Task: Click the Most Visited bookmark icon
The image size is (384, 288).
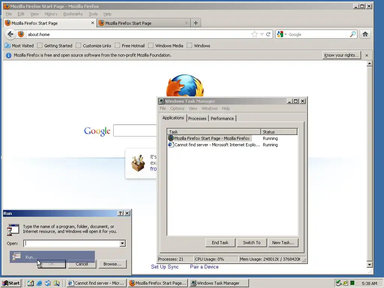Action: [7, 45]
